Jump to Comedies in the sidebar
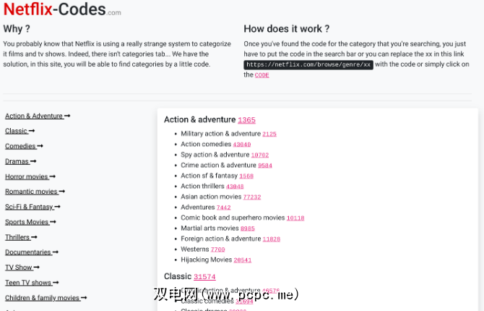 pyautogui.click(x=22, y=146)
